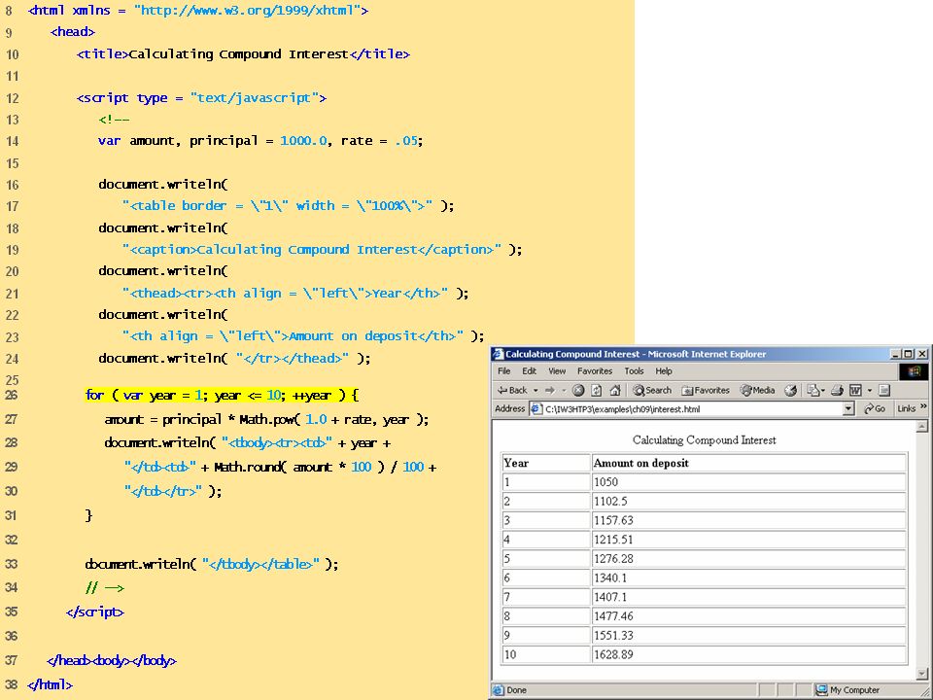Open the Edit with Word dropdown arrow
933x700 pixels.
(x=869, y=391)
